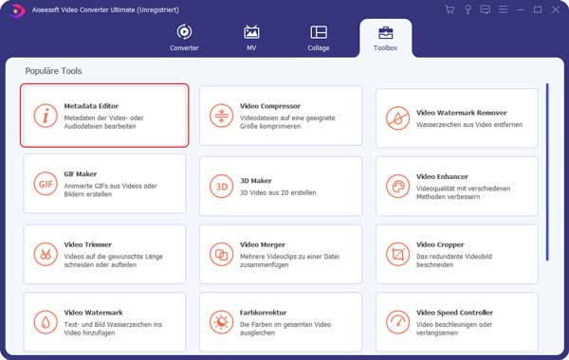
Task: Open the Farbkorrektur title
Action: (263, 312)
